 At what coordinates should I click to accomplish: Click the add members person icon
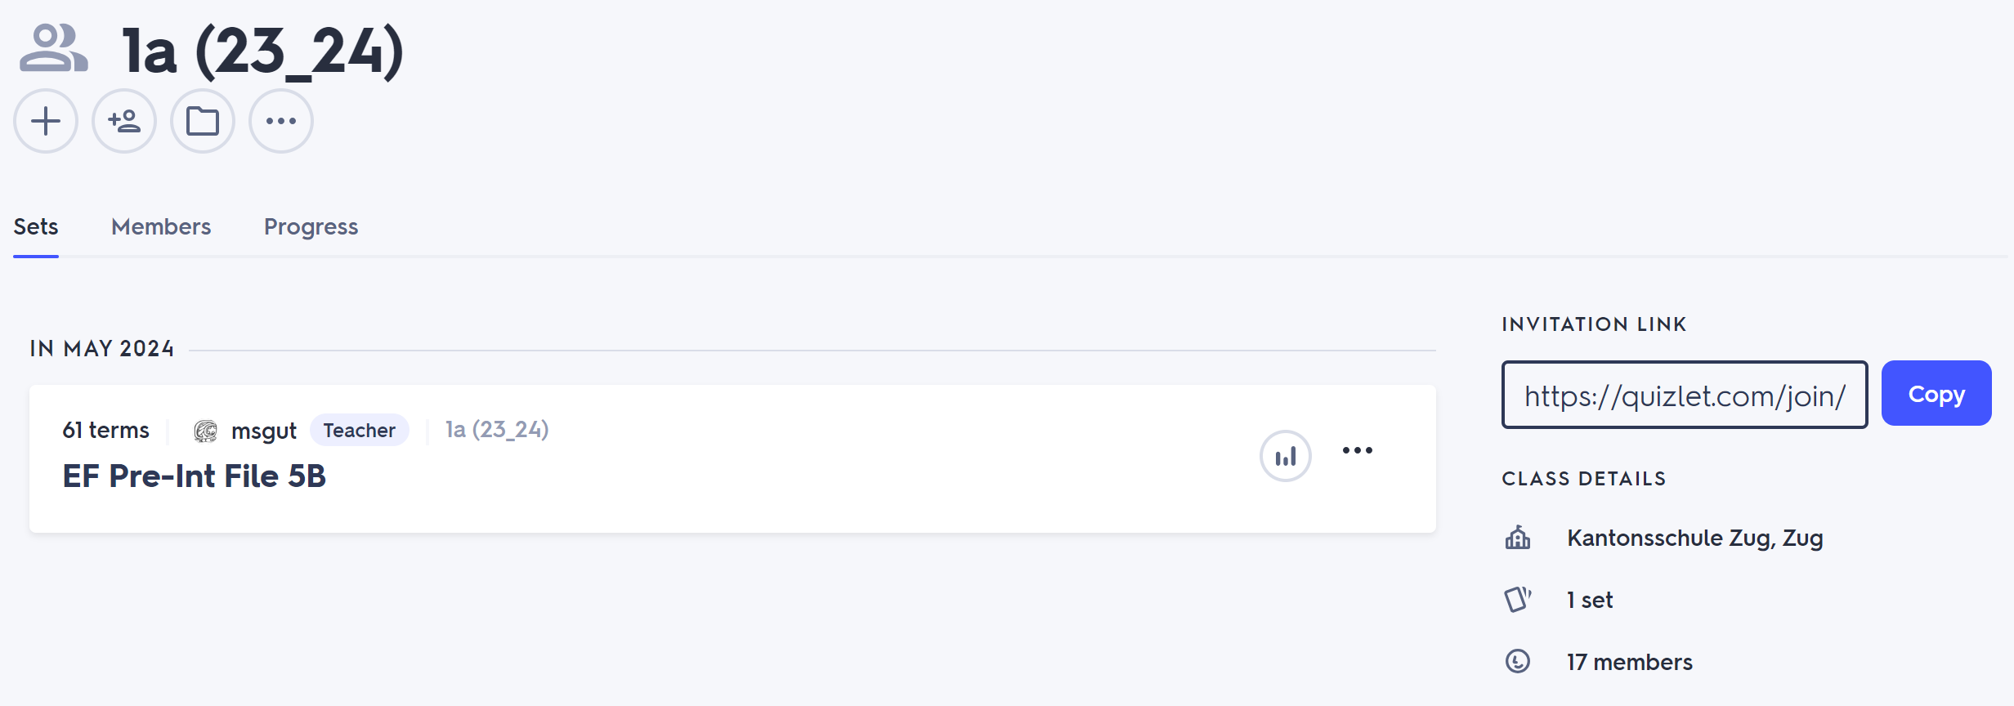pyautogui.click(x=124, y=121)
